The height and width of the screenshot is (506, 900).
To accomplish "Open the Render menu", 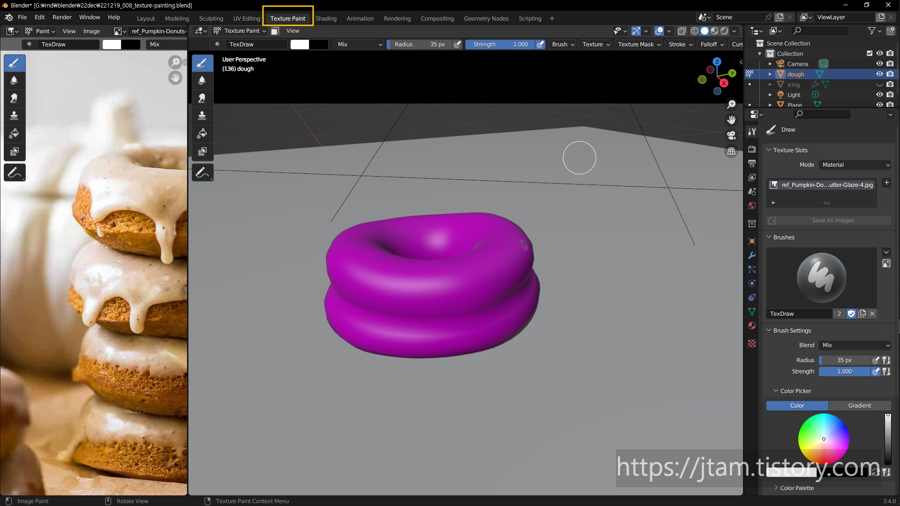I will (x=62, y=17).
